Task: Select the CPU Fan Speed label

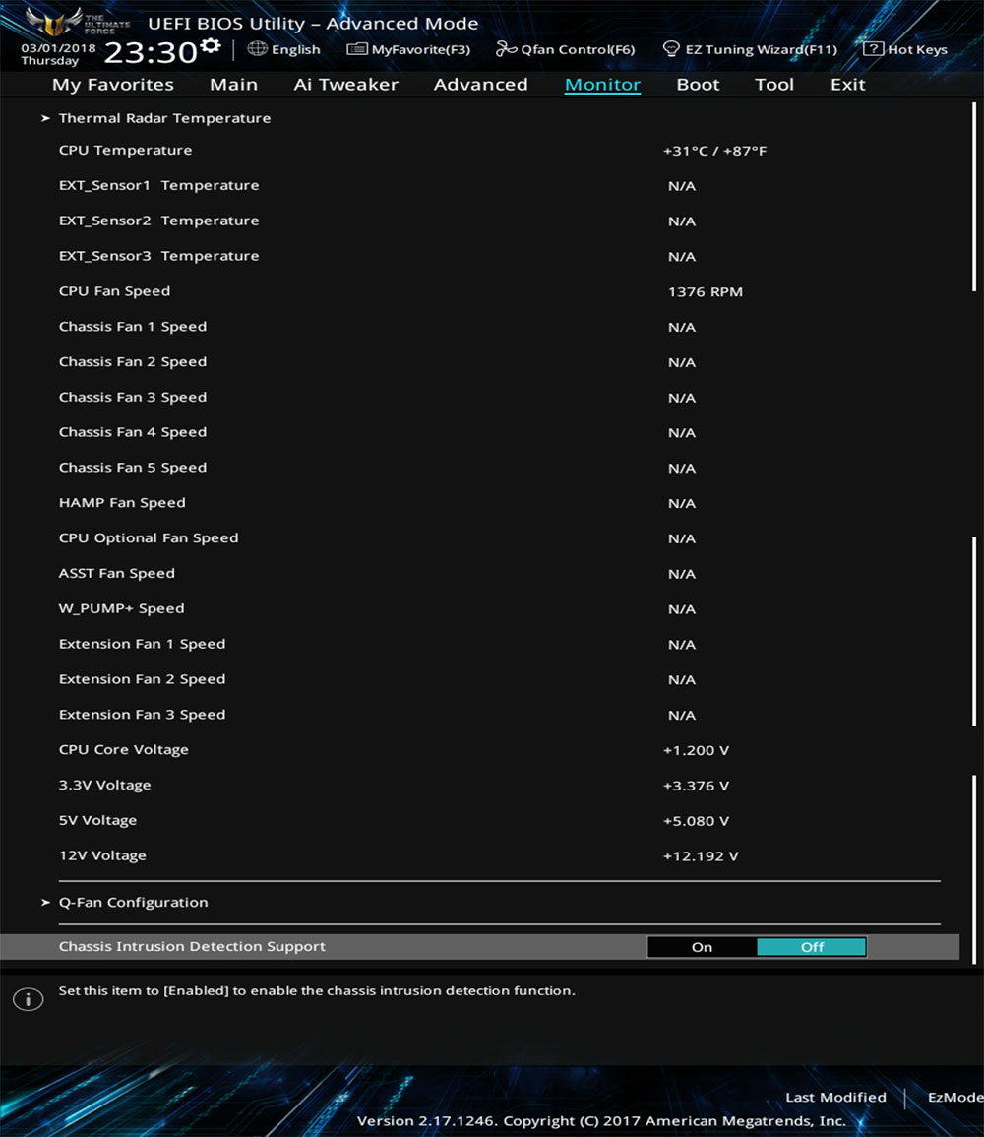Action: pos(114,291)
